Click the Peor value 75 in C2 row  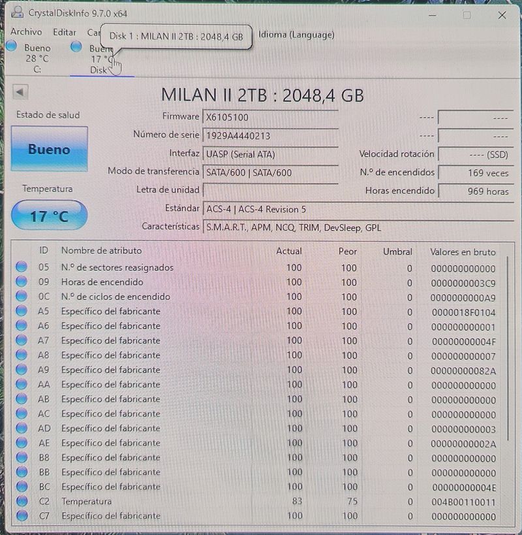pyautogui.click(x=352, y=501)
